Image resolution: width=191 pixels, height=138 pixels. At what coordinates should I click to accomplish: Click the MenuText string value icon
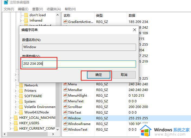[65, 101]
